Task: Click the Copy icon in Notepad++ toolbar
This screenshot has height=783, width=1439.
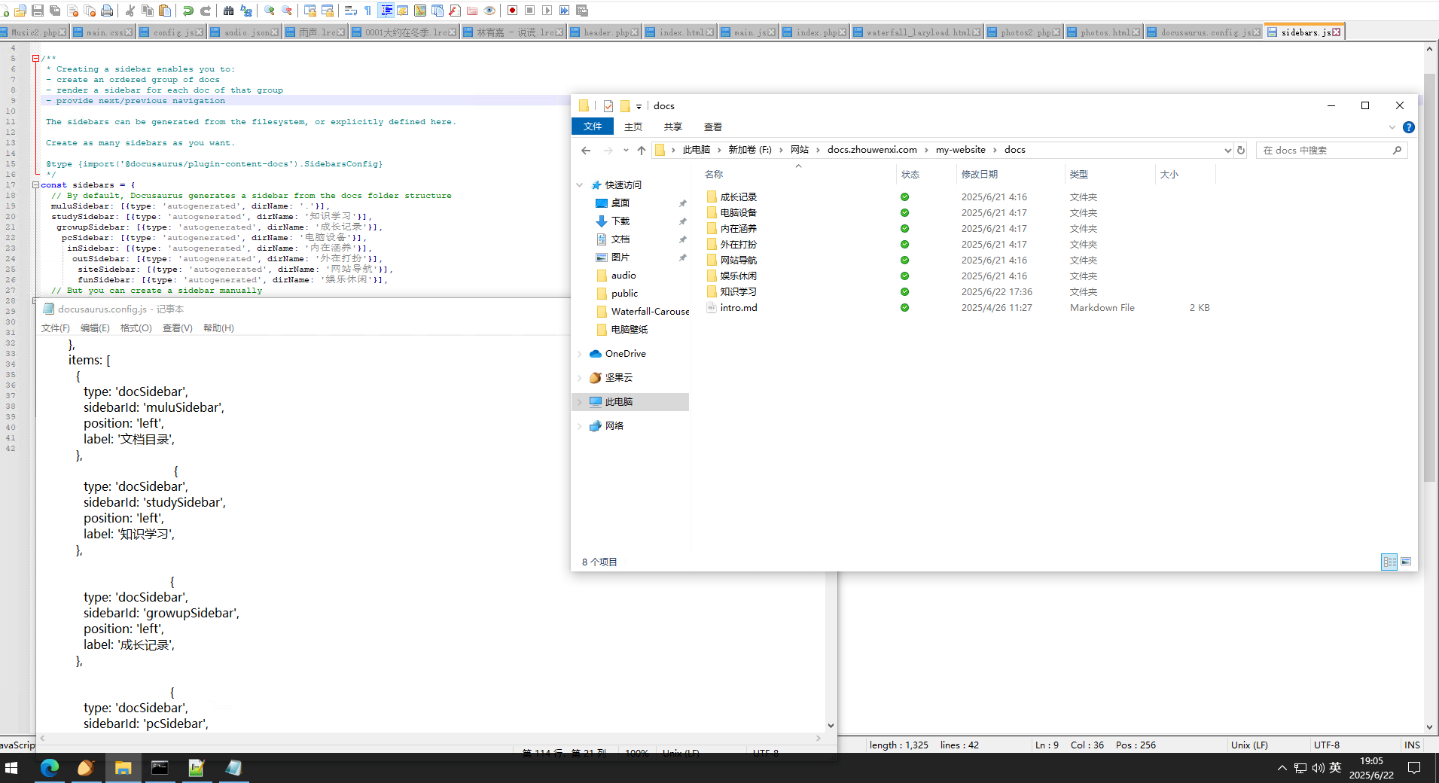Action: (x=148, y=11)
